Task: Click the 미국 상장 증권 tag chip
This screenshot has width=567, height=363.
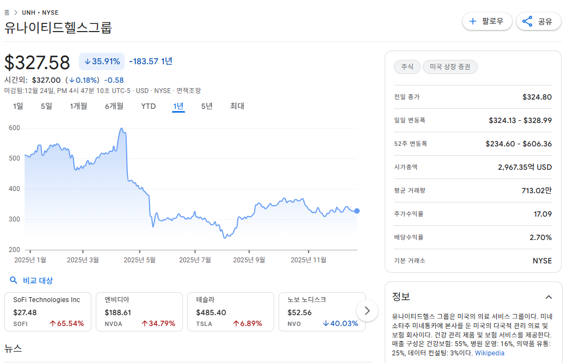Action: [450, 66]
